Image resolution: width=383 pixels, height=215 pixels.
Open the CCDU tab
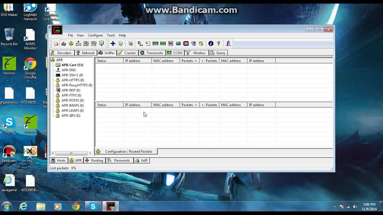[x=175, y=53]
